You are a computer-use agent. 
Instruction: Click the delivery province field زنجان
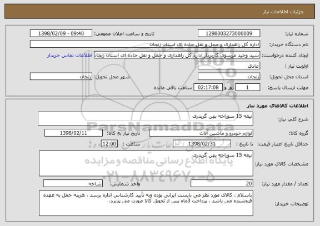pos(229,77)
